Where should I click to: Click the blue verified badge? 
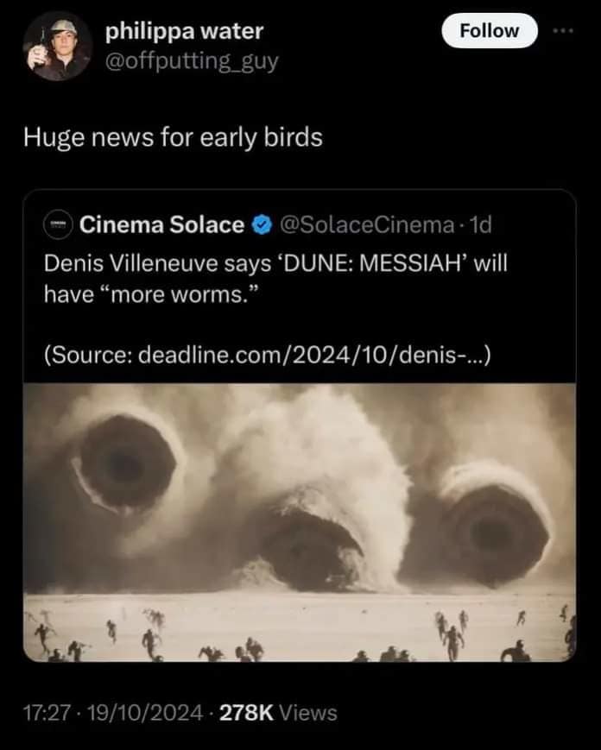(260, 225)
